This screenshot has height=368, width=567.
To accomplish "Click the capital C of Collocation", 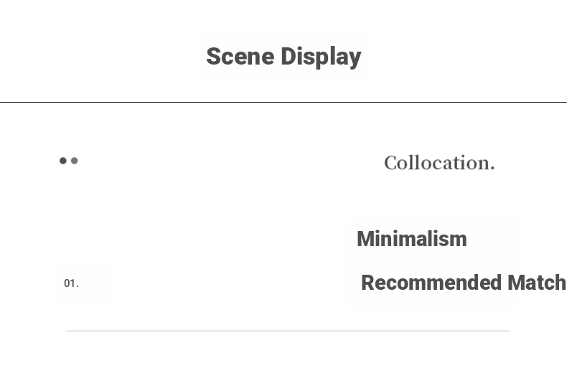I will click(x=391, y=163).
